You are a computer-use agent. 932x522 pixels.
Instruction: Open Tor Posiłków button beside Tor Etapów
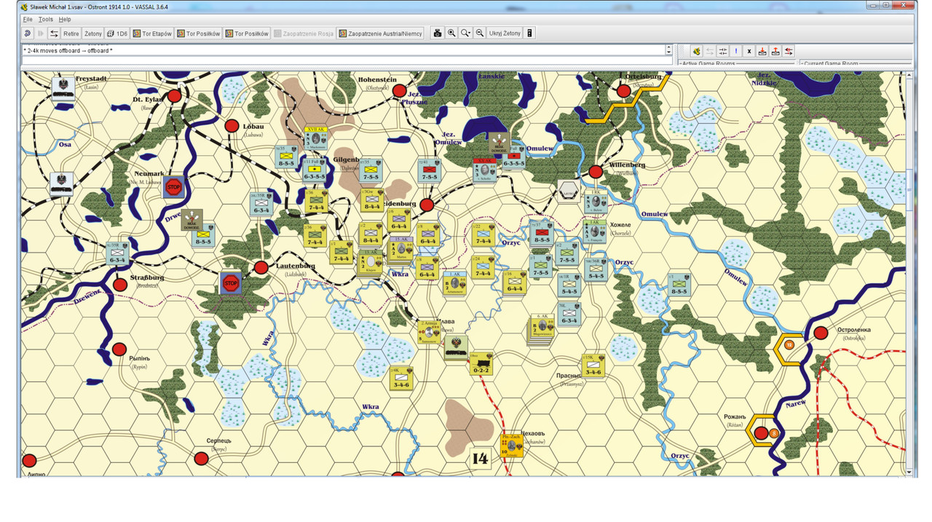199,33
